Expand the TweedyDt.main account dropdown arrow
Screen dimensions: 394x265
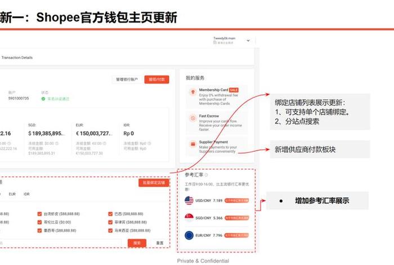click(x=248, y=41)
